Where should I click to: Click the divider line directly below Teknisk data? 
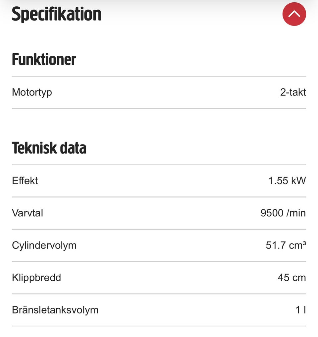[x=159, y=165]
